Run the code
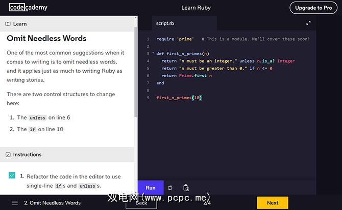This screenshot has width=342, height=210. (x=151, y=188)
